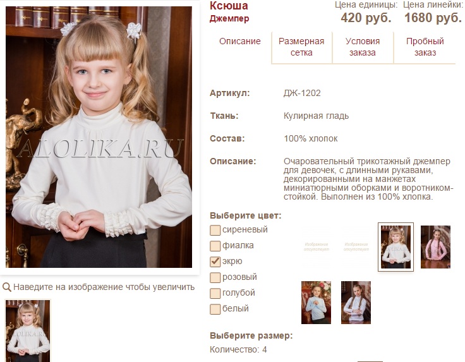Screen dimensions: 465x362
Task: Switch to the Размерная сетка tab
Action: tap(301, 47)
